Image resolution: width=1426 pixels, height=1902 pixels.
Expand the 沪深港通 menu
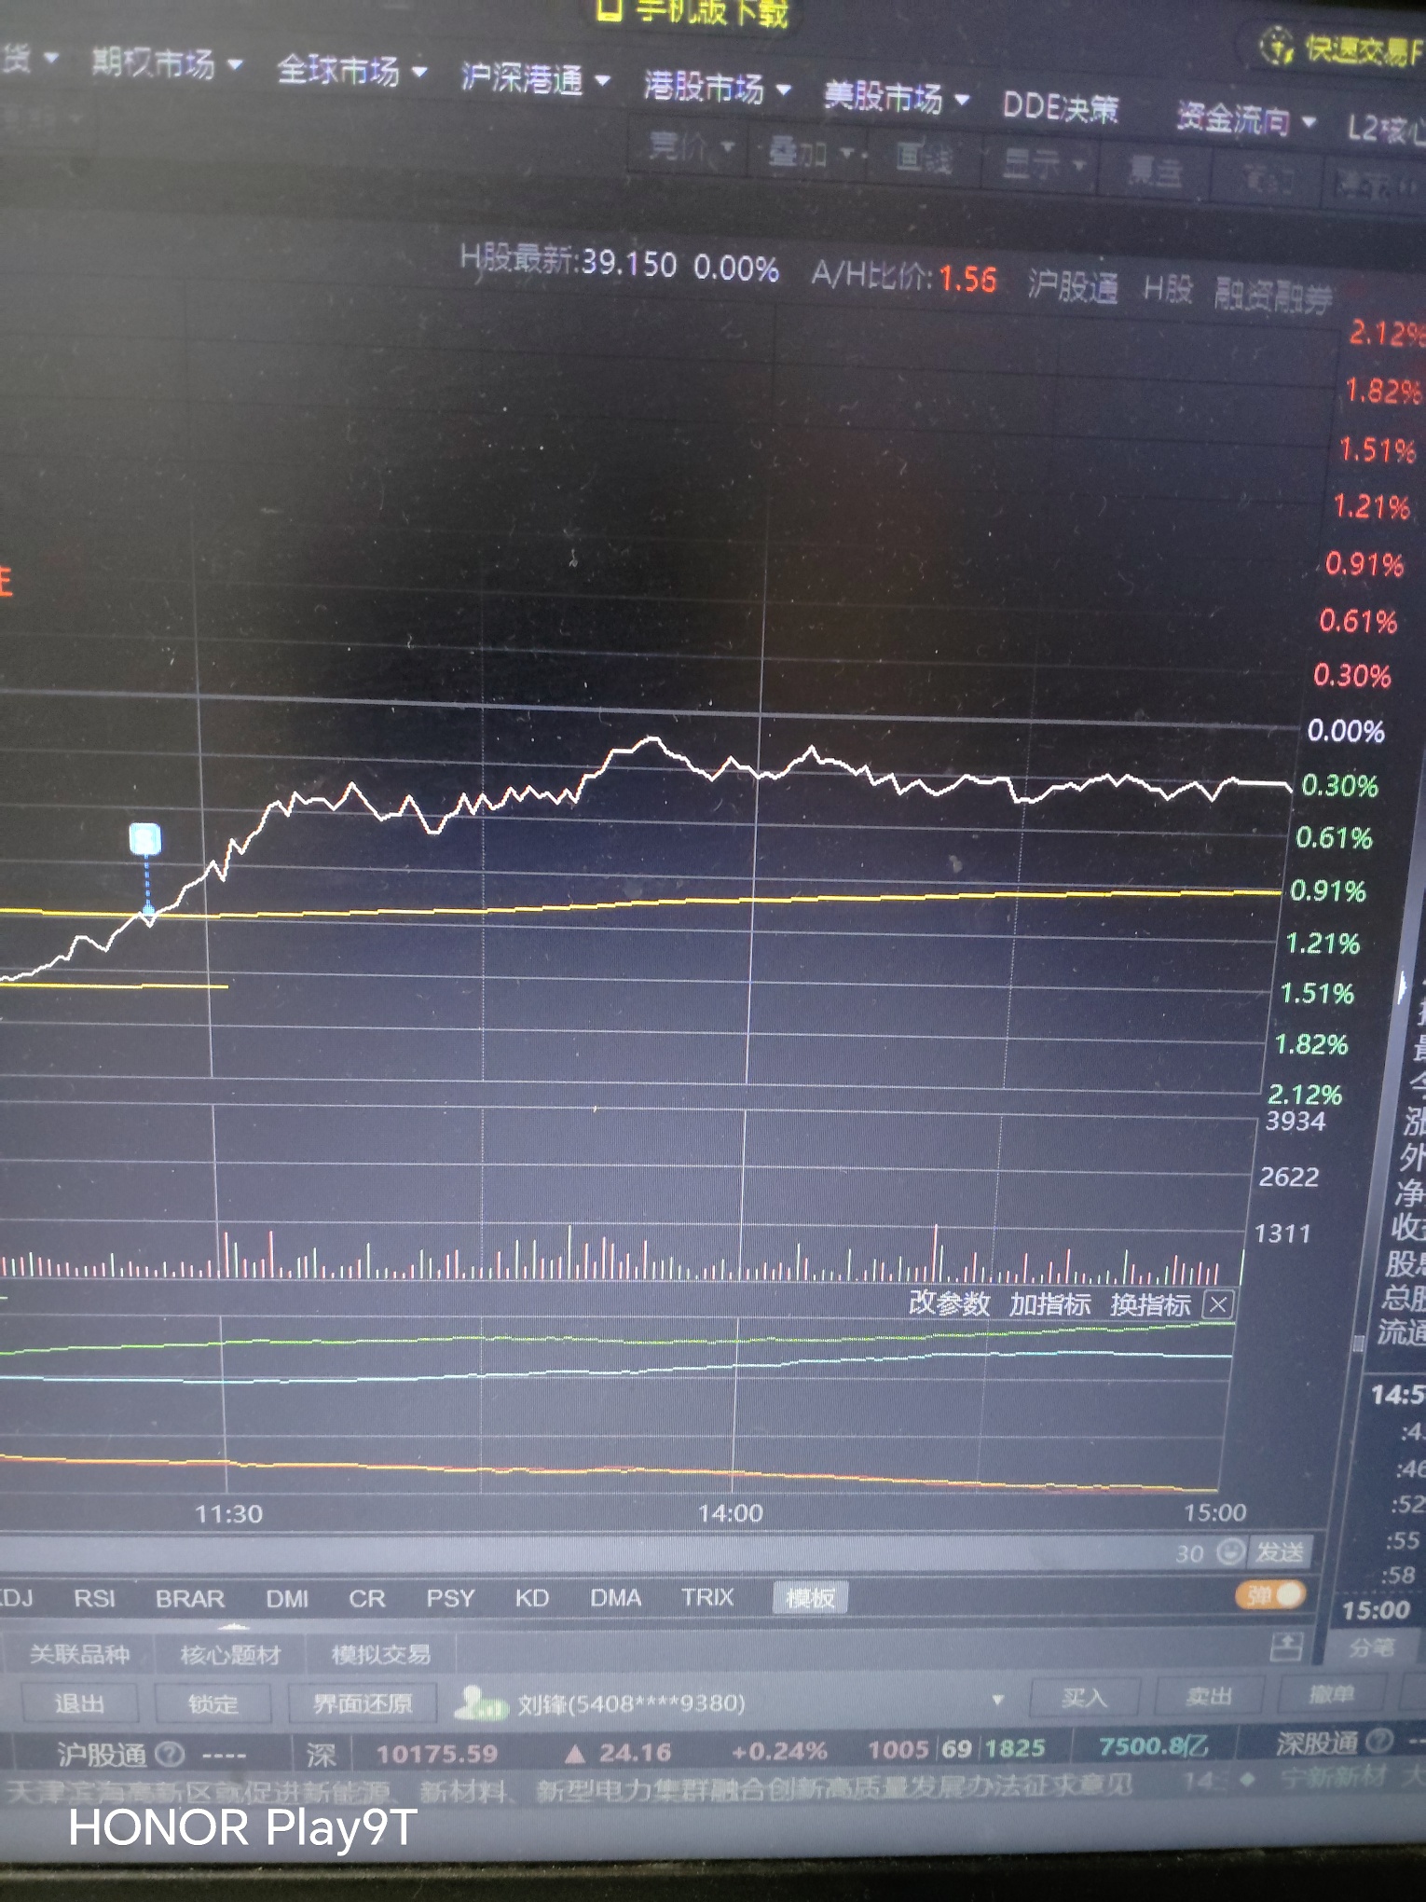click(x=535, y=79)
